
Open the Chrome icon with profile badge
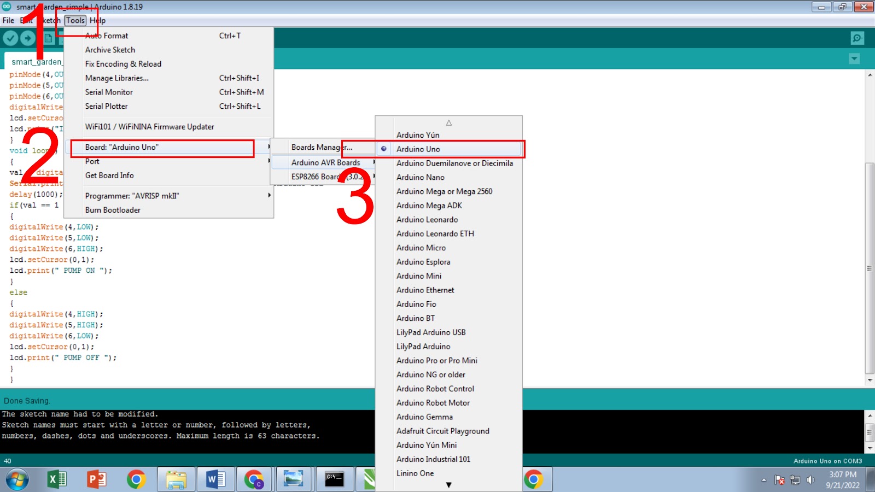coord(254,479)
